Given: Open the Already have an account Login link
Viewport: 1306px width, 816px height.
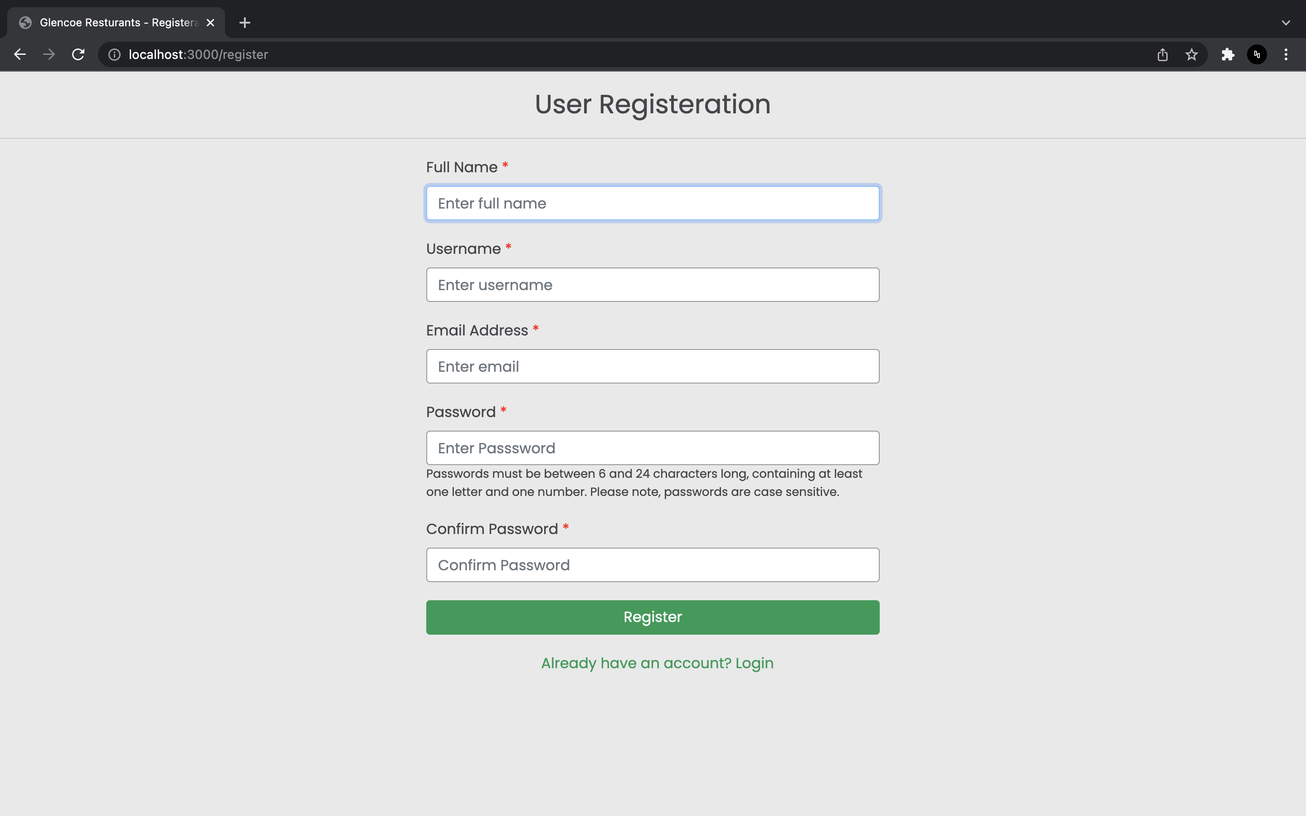Looking at the screenshot, I should (x=657, y=663).
